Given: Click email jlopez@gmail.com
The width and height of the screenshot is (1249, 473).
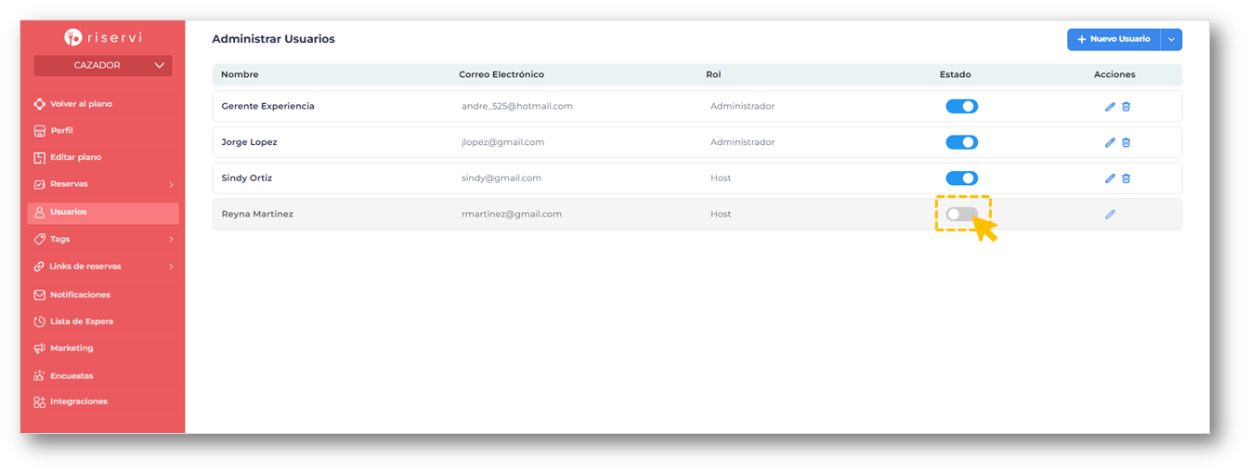Looking at the screenshot, I should (502, 142).
